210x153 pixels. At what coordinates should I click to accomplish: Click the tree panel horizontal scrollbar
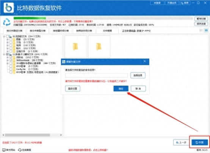tap(27, 135)
